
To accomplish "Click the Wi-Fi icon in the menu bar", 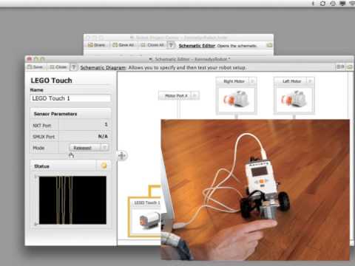I will tap(352, 4).
